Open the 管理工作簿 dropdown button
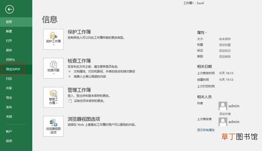The height and width of the screenshot is (151, 262). [x=53, y=97]
